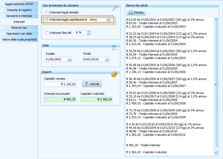Click '€ 2.533,34 - Capitale rivalutato al 01/06/2009'
This screenshot has height=159, width=223.
tap(156, 117)
